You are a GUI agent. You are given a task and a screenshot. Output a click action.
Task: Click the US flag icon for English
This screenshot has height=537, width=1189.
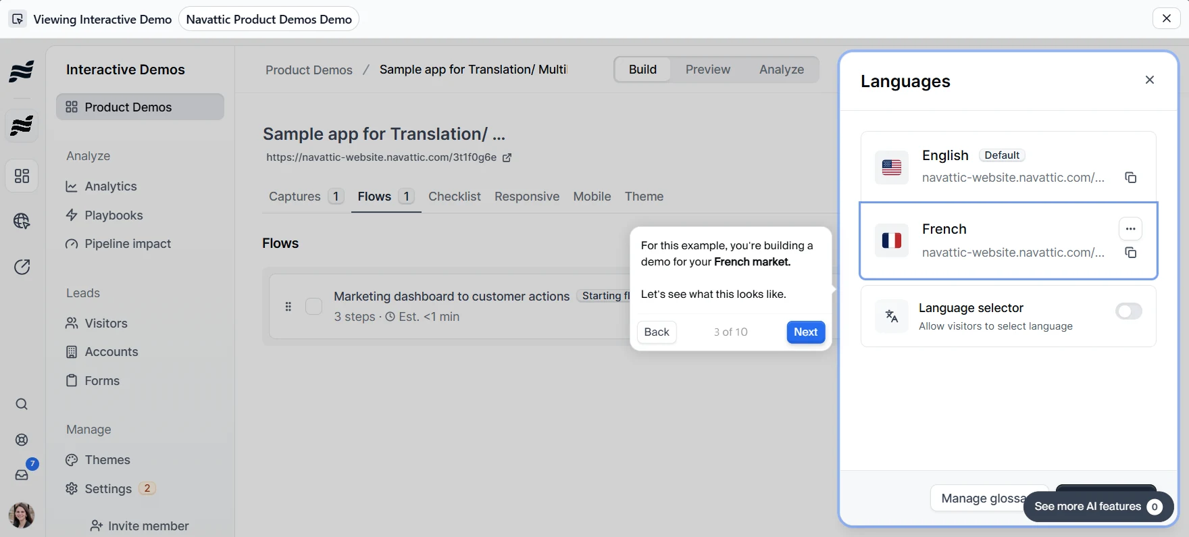pos(892,167)
